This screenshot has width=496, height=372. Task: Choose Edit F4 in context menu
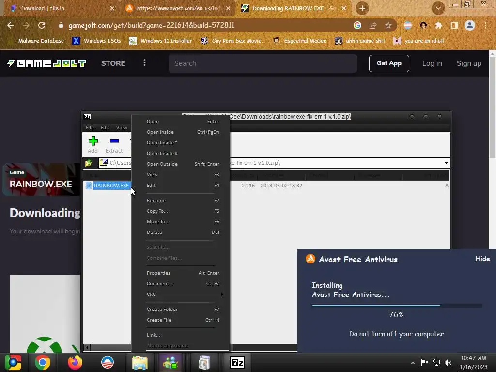tap(181, 186)
